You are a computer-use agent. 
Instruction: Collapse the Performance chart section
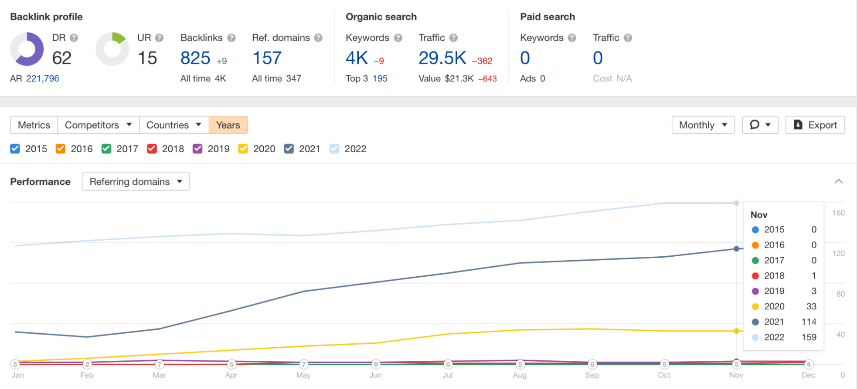838,181
